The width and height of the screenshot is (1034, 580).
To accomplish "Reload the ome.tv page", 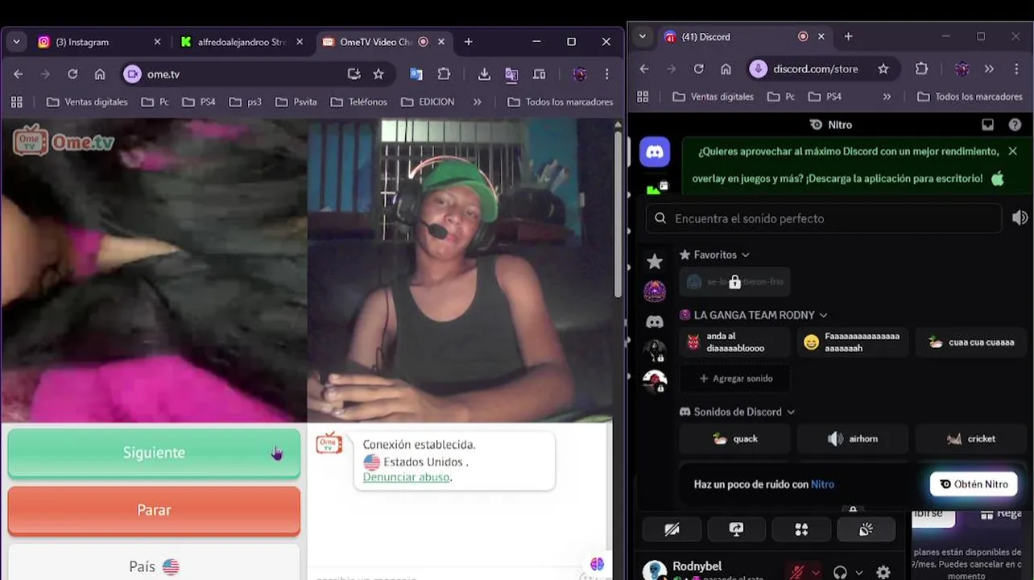I will (72, 74).
